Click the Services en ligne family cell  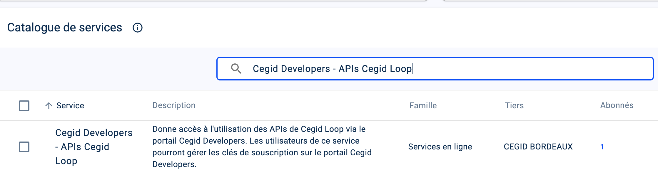[440, 147]
